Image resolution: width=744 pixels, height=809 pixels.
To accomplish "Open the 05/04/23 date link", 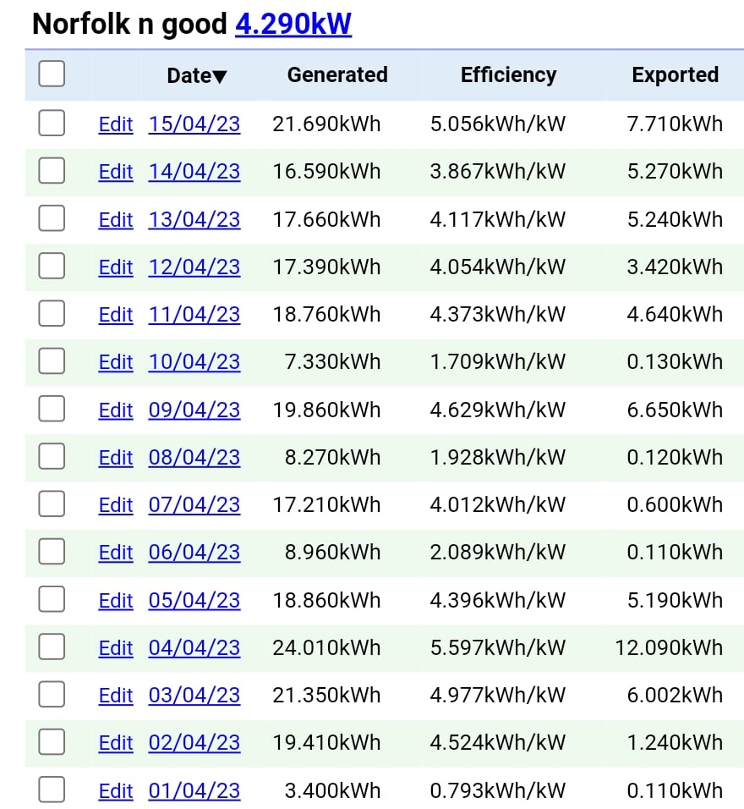I will click(x=194, y=600).
